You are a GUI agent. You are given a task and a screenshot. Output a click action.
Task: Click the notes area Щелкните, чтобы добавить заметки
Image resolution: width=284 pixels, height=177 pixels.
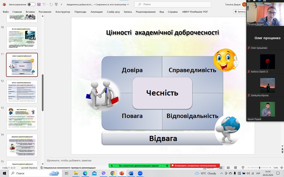click(69, 160)
